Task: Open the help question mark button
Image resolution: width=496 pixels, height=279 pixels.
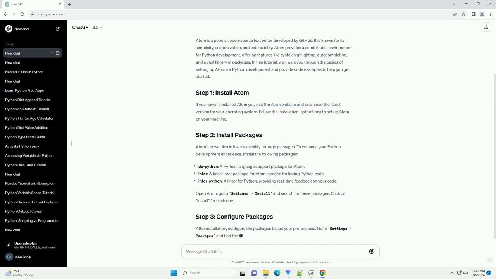Action: pyautogui.click(x=489, y=260)
